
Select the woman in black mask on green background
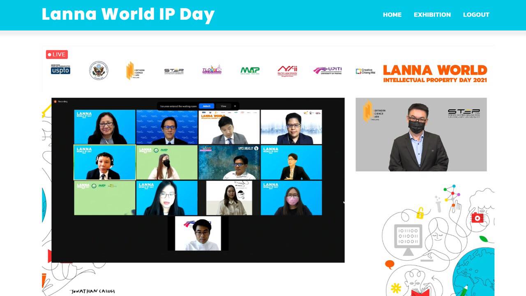click(x=167, y=162)
